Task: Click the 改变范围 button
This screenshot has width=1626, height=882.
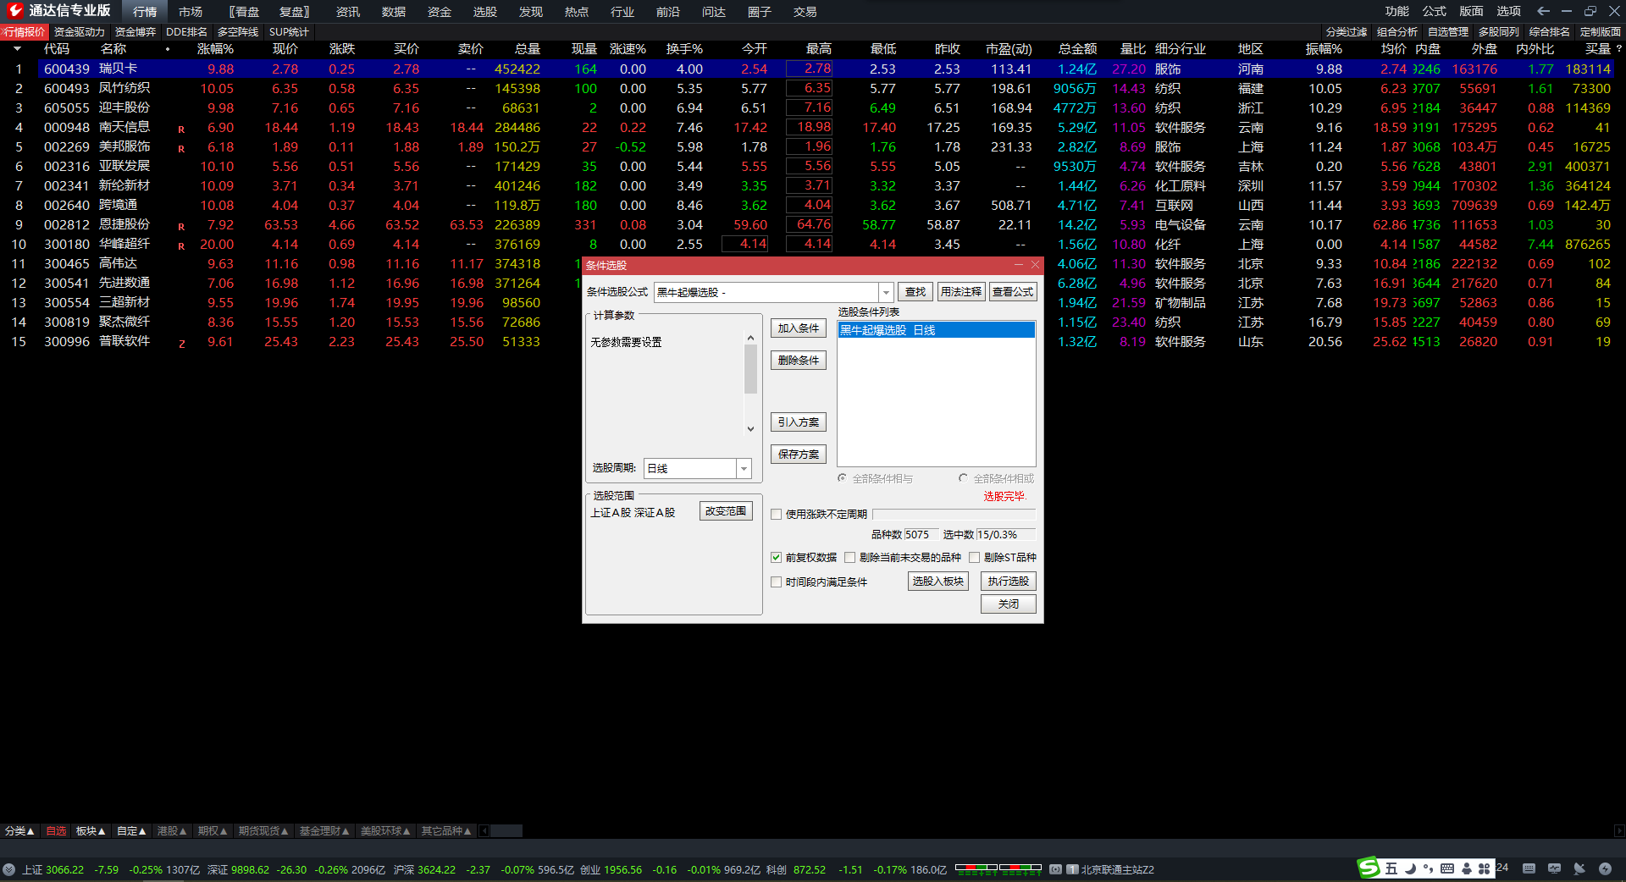Action: pyautogui.click(x=726, y=511)
